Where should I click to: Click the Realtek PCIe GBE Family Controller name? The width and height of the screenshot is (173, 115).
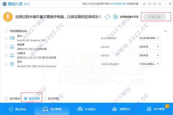[x=37, y=66]
